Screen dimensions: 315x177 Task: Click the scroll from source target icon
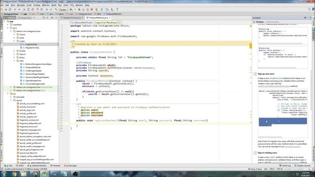[x=43, y=18]
